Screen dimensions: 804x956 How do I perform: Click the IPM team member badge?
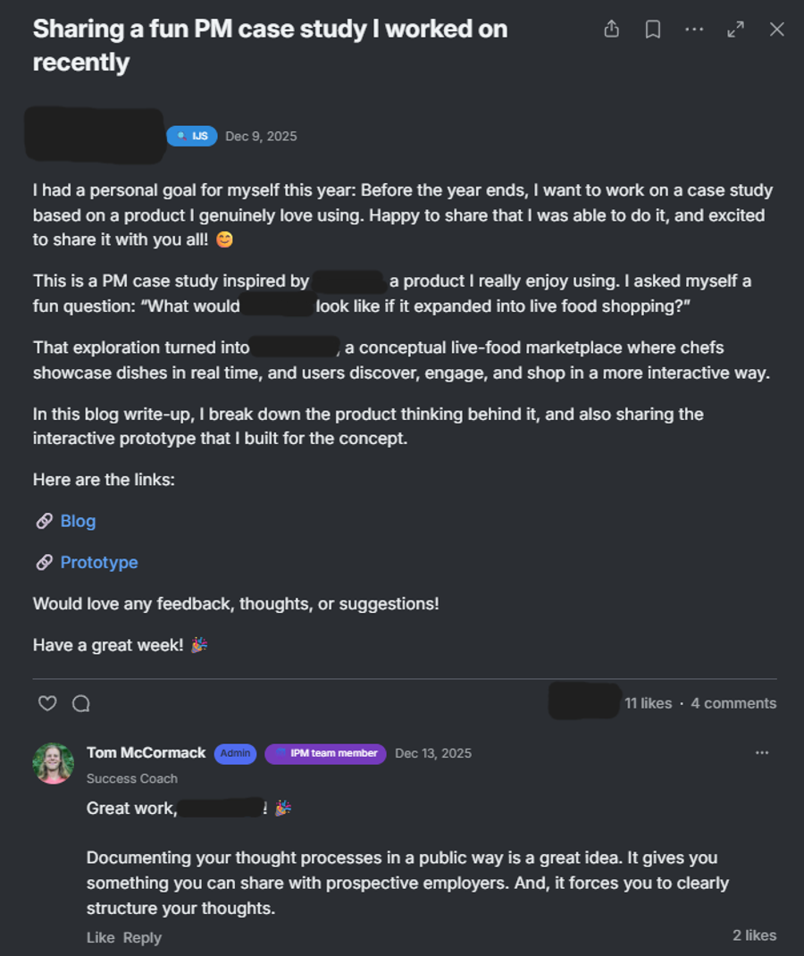coord(326,753)
